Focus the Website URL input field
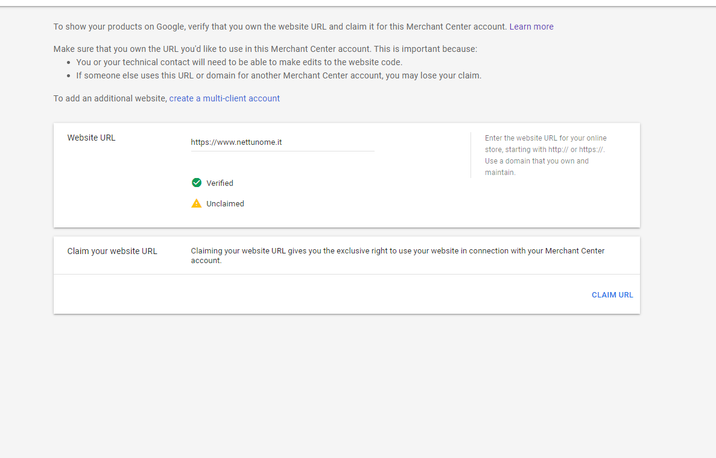Viewport: 716px width, 458px height. pos(282,142)
